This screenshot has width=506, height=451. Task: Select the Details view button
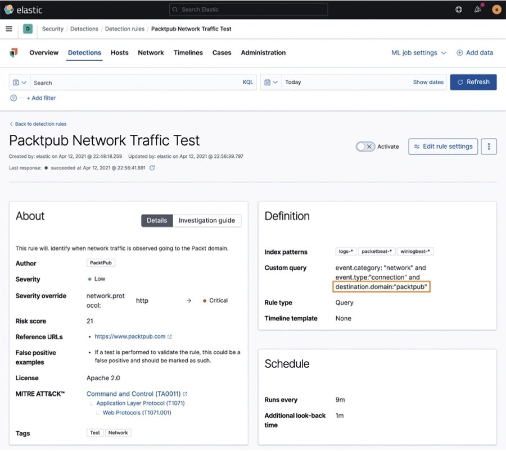[157, 221]
